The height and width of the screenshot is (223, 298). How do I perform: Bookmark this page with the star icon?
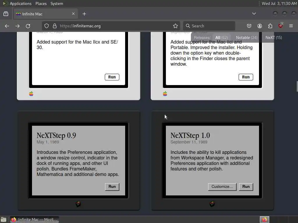(x=175, y=26)
